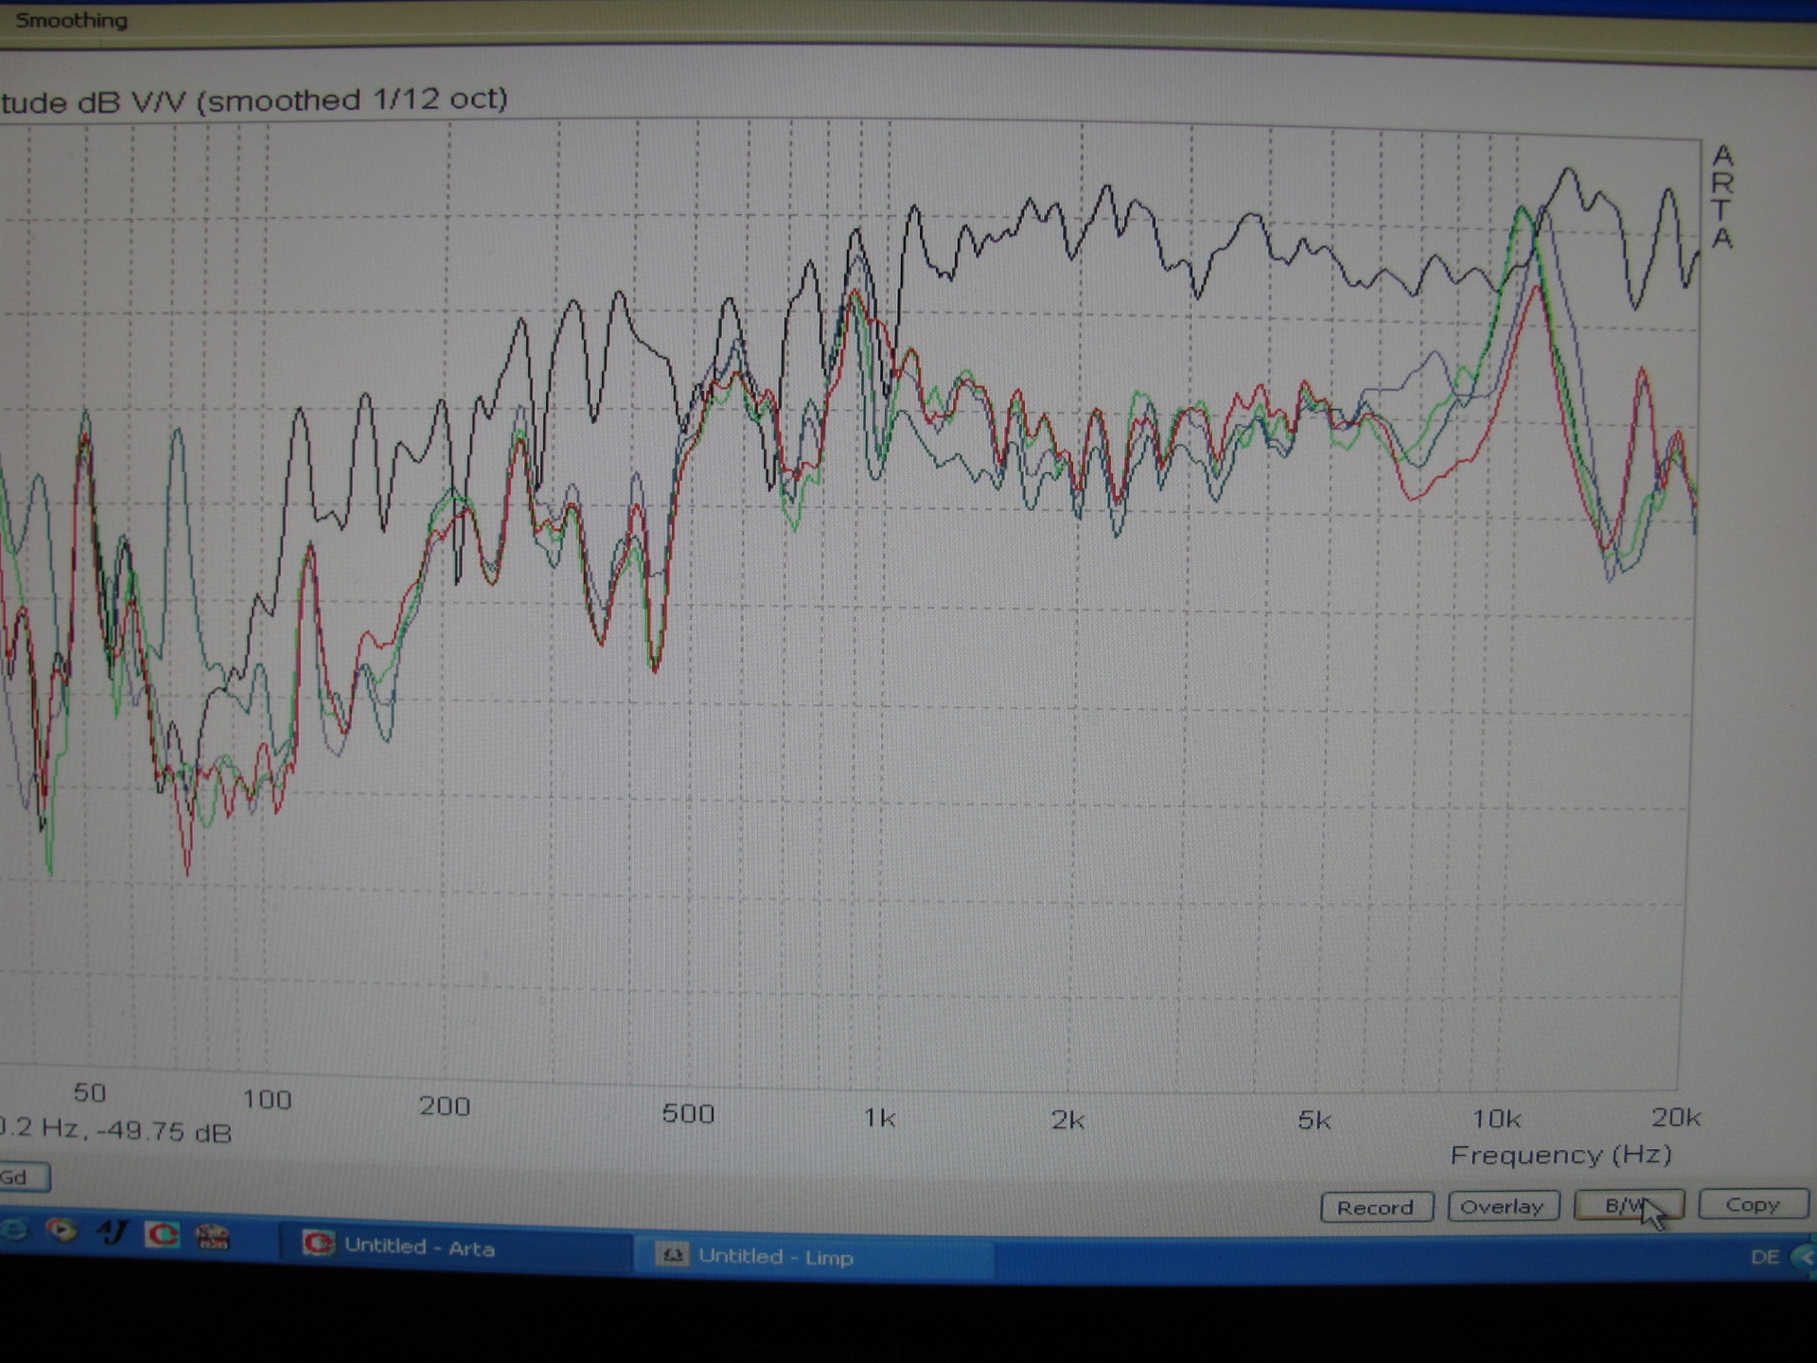Click the Record button

(x=1376, y=1207)
